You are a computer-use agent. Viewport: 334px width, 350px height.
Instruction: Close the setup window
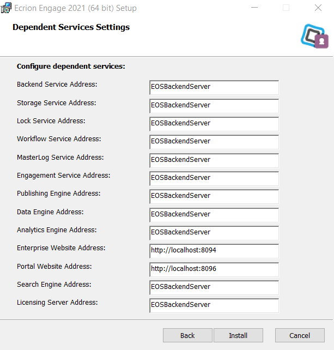click(318, 8)
